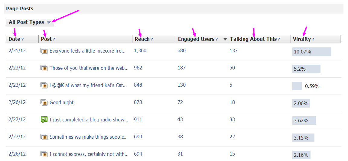Image resolution: width=348 pixels, height=161 pixels.
Task: Open the 'Good night!' post
Action: (62, 102)
